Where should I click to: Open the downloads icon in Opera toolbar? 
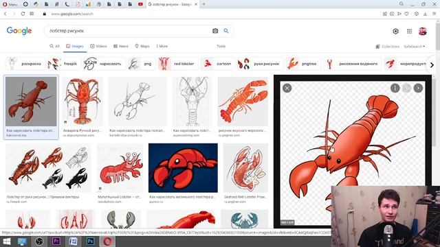(425, 14)
